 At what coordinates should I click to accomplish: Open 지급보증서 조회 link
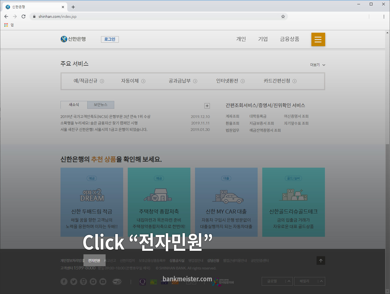click(x=262, y=123)
